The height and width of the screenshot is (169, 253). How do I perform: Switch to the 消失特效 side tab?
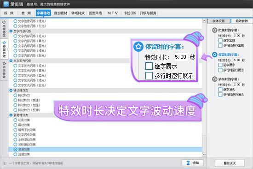(4, 70)
